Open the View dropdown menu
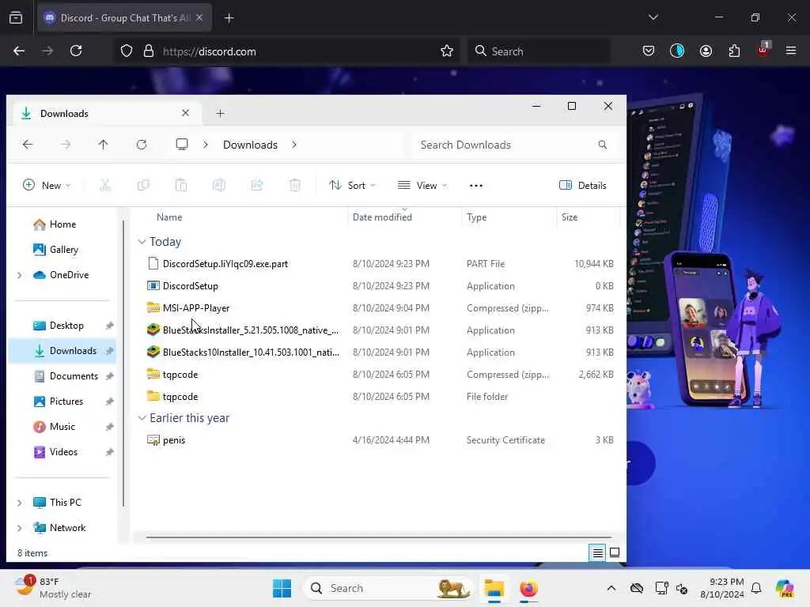The image size is (810, 607). click(422, 185)
